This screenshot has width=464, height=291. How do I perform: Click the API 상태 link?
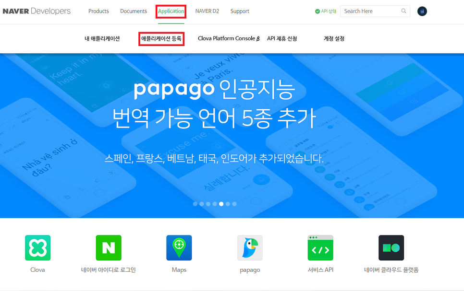pos(329,11)
